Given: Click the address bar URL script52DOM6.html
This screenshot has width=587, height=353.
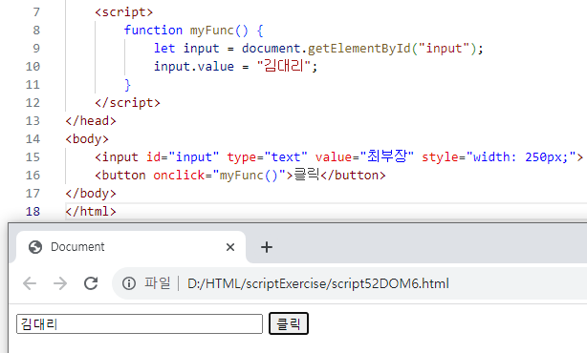Looking at the screenshot, I should click(x=317, y=283).
